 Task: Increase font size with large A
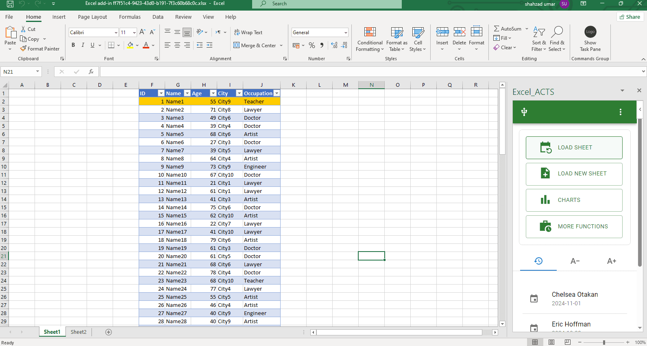tap(142, 32)
